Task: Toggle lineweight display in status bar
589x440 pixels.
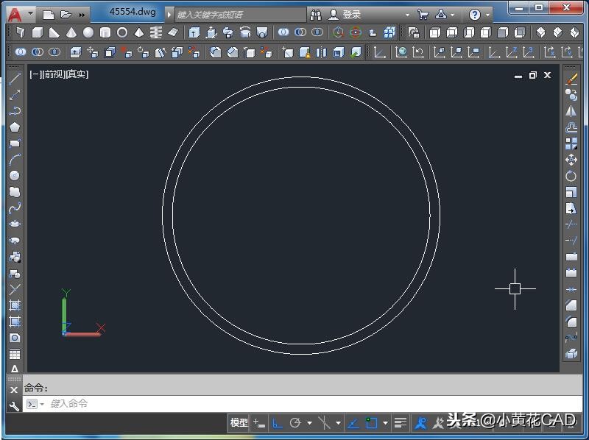Action: 400,423
